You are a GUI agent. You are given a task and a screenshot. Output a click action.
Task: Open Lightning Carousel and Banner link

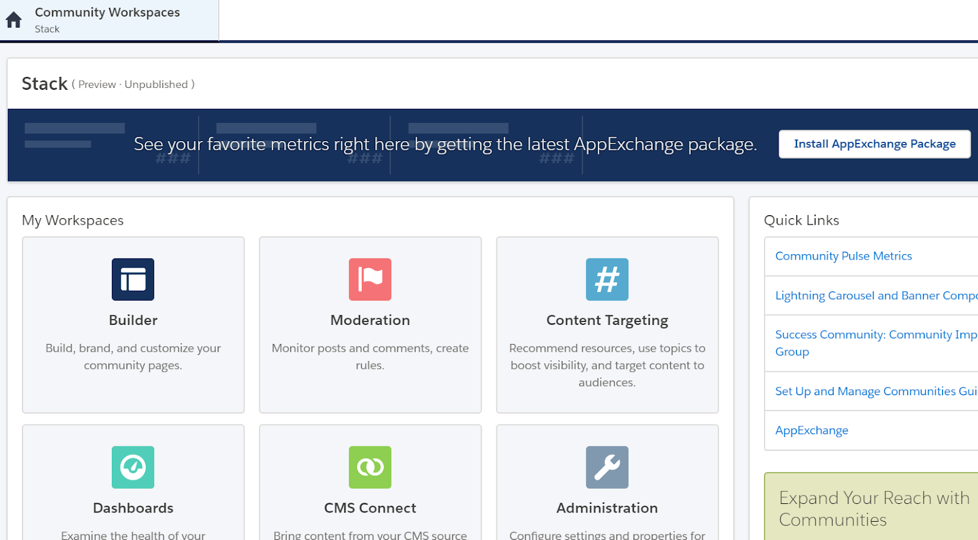[x=877, y=296]
